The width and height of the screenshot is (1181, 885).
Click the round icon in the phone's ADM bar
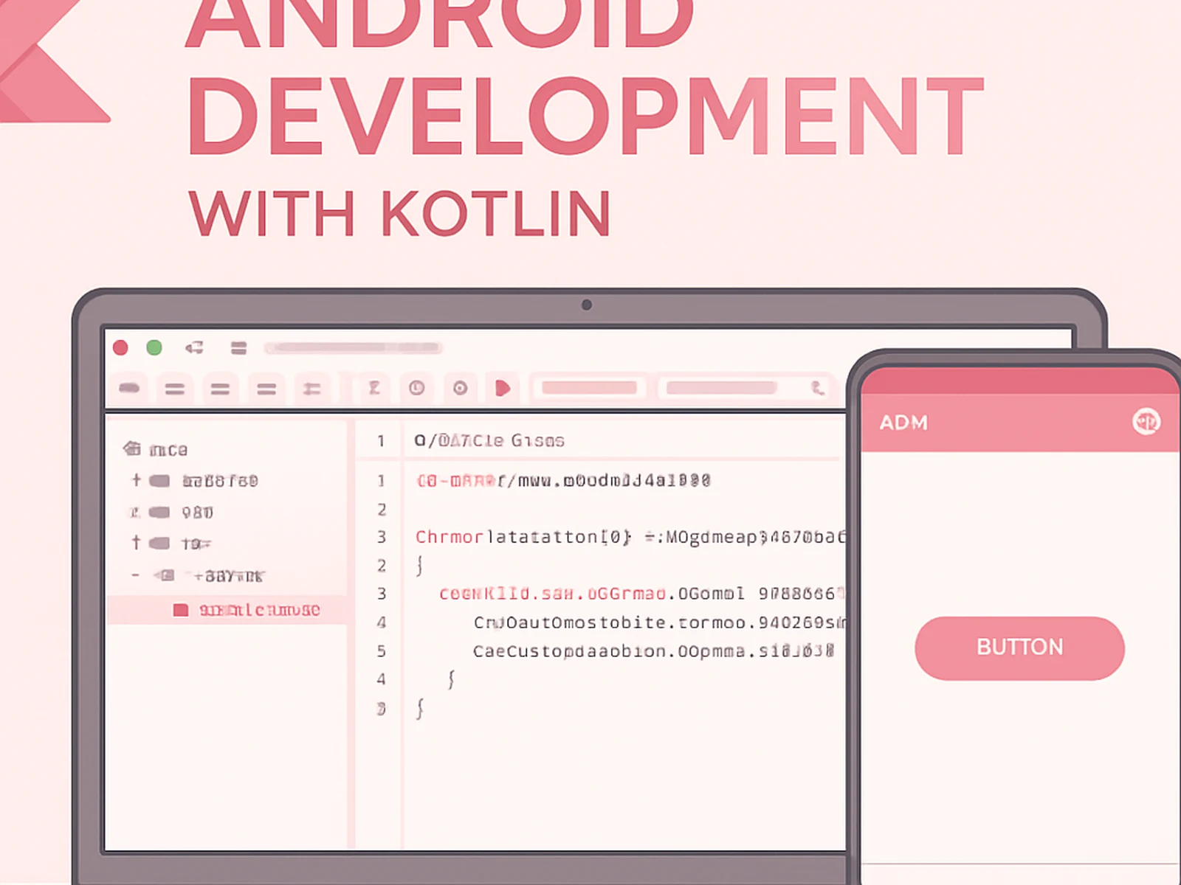click(x=1146, y=422)
